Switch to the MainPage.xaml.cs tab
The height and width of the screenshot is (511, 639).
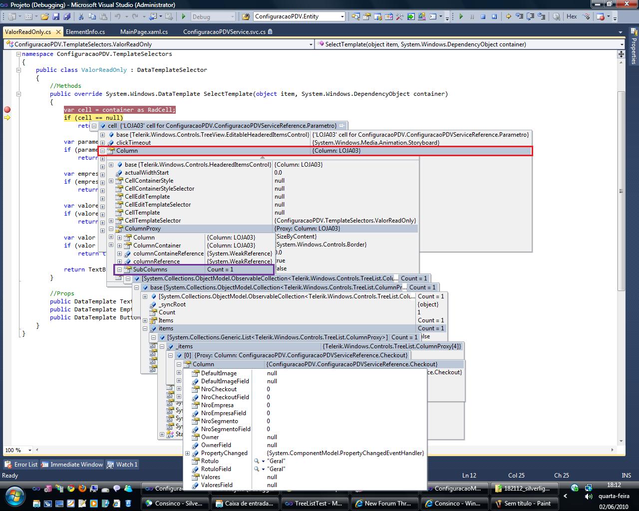(x=144, y=32)
